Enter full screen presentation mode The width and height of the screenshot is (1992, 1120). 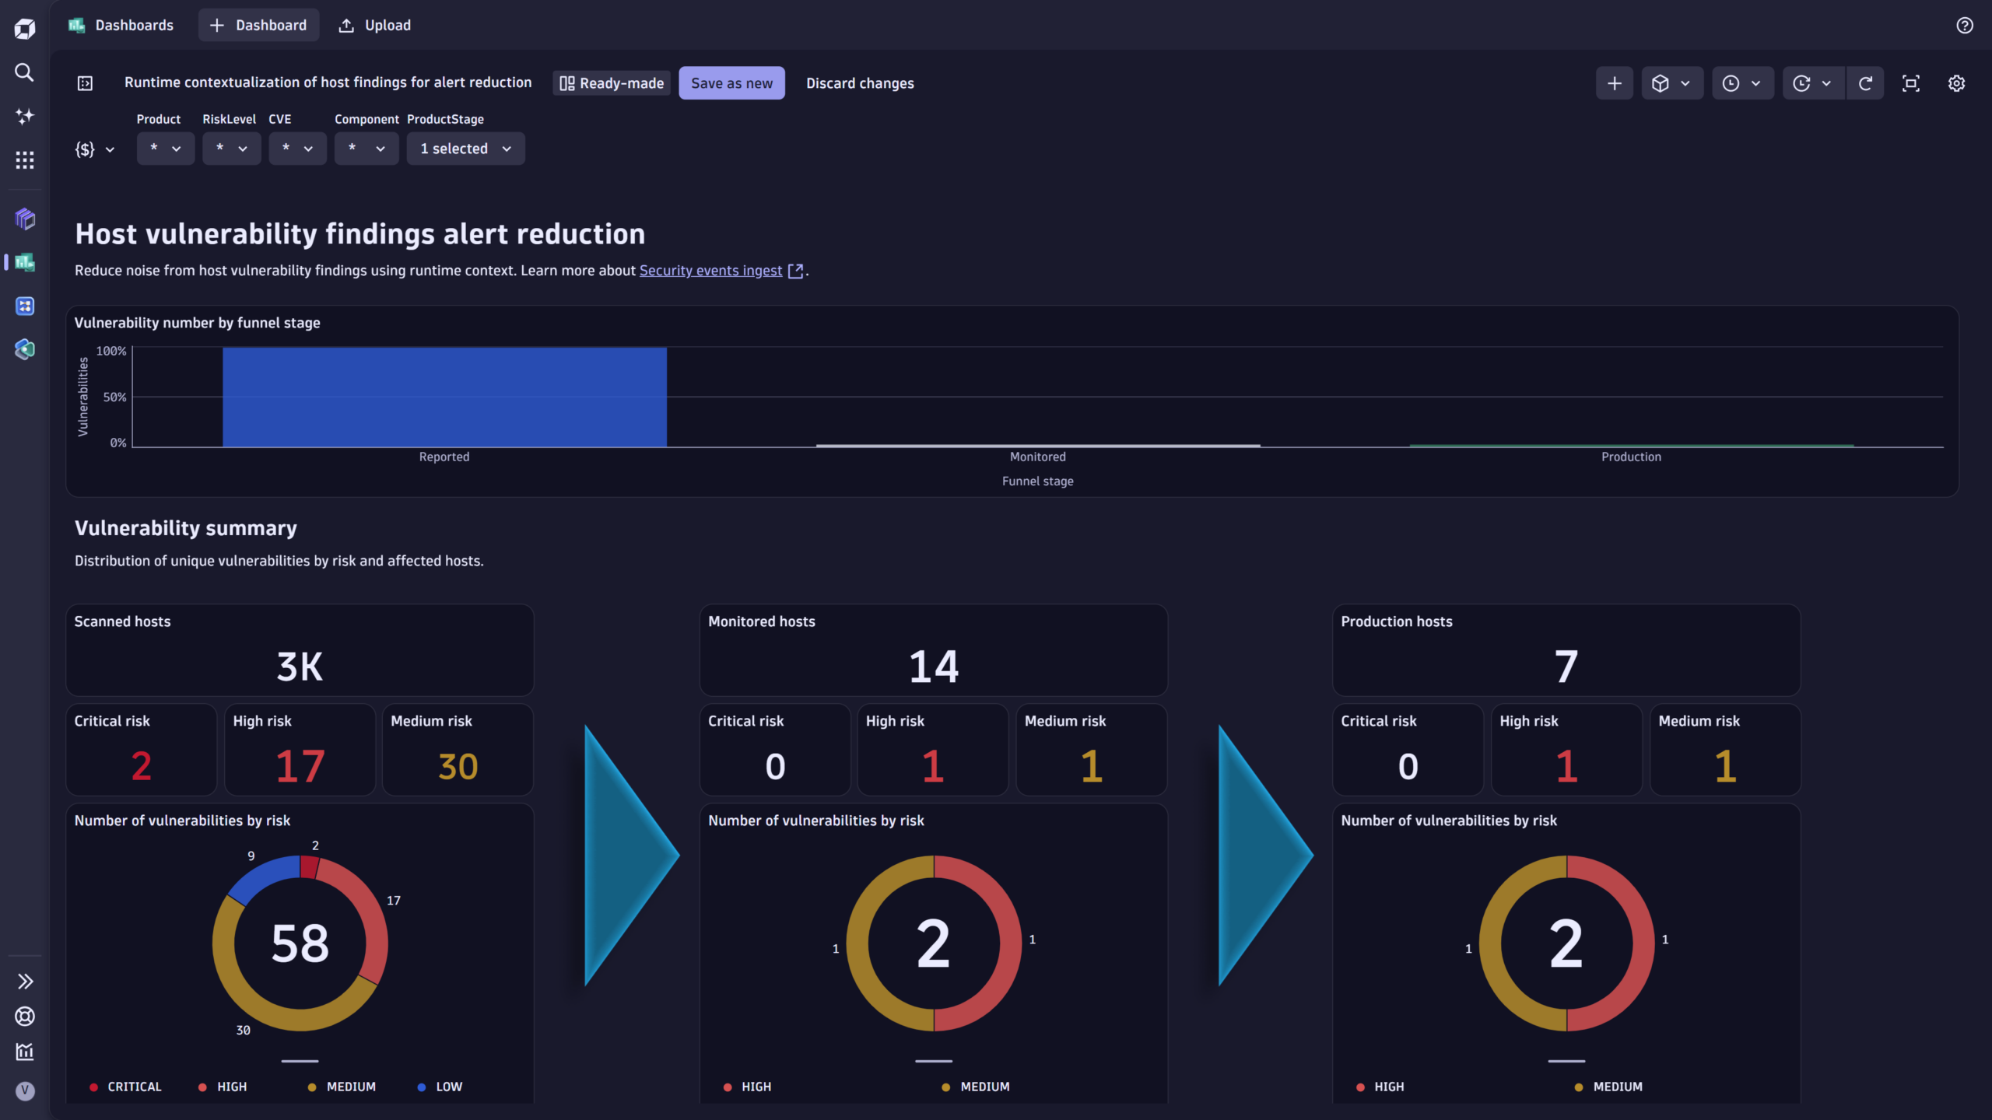(1911, 83)
